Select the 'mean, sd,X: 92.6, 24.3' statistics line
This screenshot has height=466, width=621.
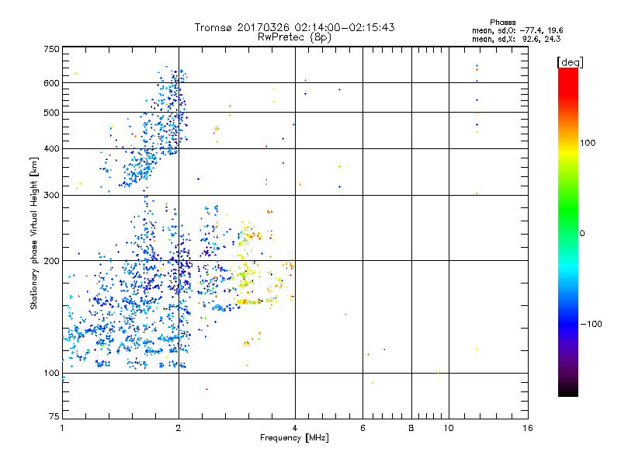516,39
